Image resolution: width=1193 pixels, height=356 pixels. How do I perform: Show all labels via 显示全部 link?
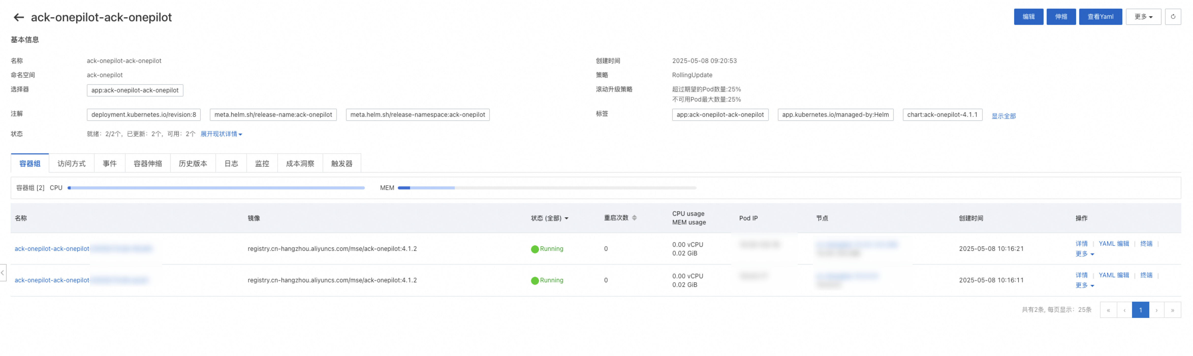click(x=1003, y=116)
